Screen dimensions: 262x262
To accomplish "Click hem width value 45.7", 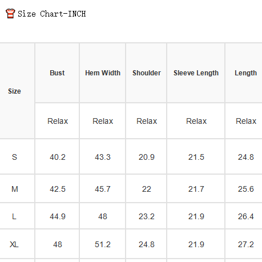I will click(x=103, y=189).
